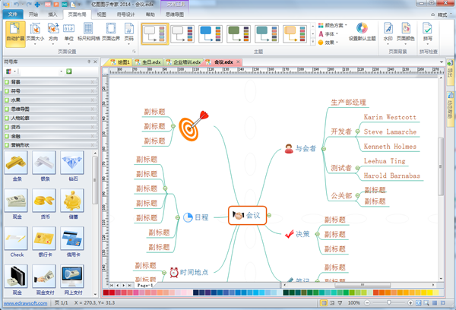Screen dimensions: 456x310
Task: Select the teal theme thumbnail
Action: click(267, 34)
